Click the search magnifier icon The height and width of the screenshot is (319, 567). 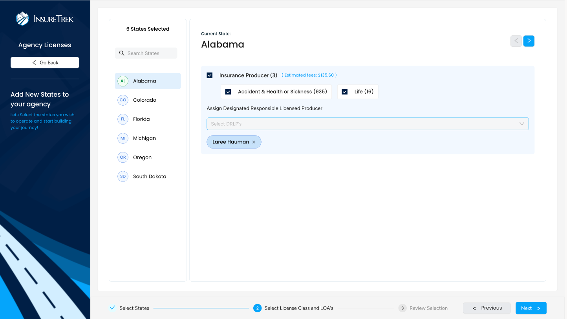(x=122, y=53)
